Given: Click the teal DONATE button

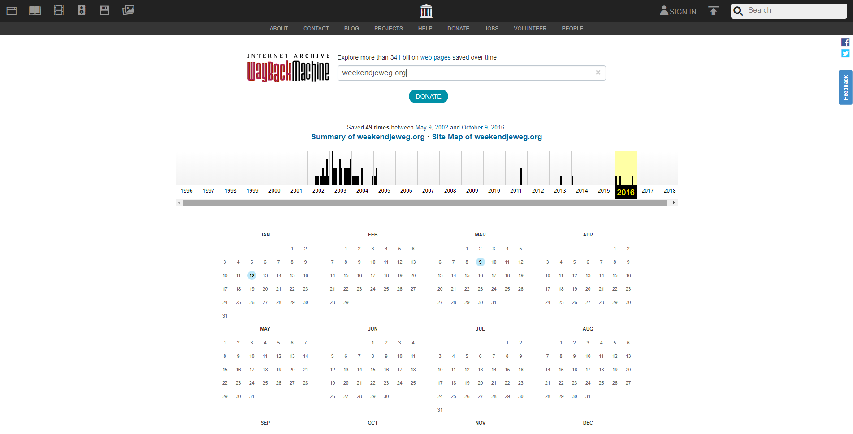Looking at the screenshot, I should pyautogui.click(x=428, y=96).
